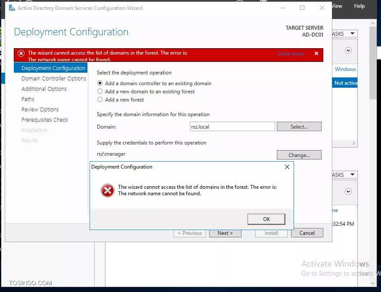Collapse the upper panel with chevron
Viewport: 381px width, 292px height.
click(x=348, y=50)
